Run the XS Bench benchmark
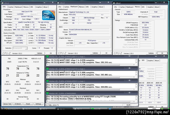This screenshot has width=170, height=115. click(18, 104)
